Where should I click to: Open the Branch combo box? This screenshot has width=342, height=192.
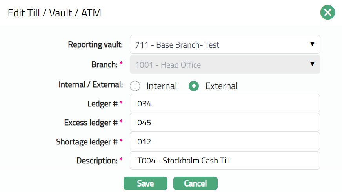[x=225, y=64]
